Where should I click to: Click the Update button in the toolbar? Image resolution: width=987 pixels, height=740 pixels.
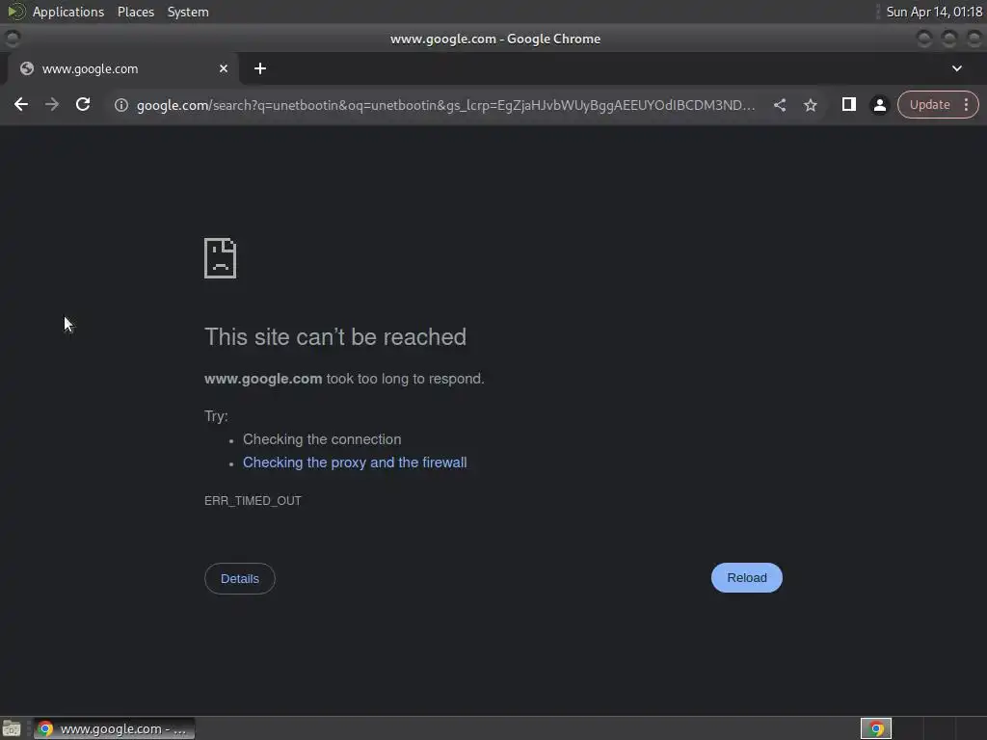pos(929,104)
